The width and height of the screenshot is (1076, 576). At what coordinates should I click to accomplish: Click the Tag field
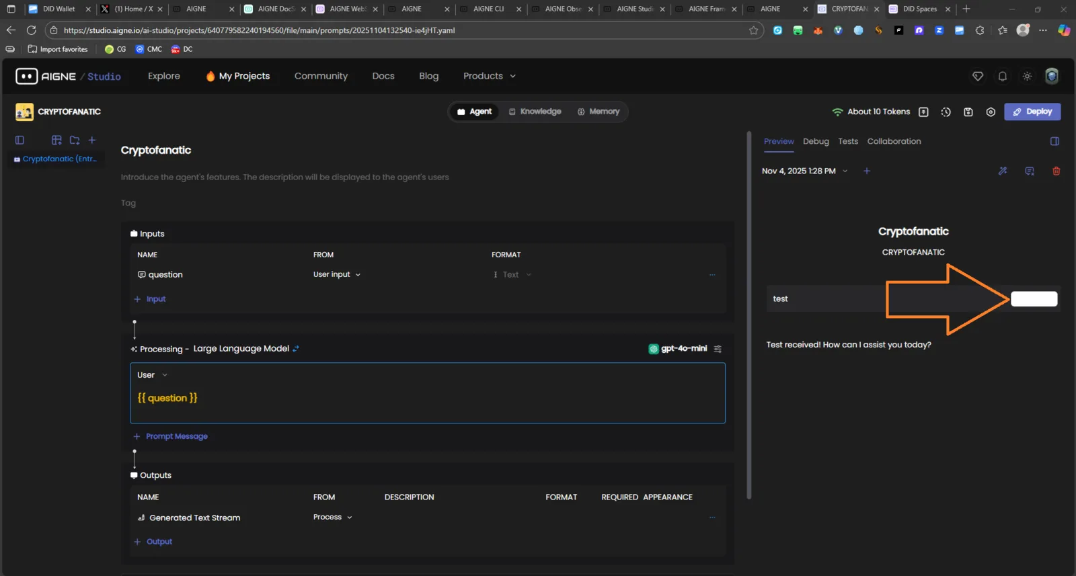pos(128,203)
